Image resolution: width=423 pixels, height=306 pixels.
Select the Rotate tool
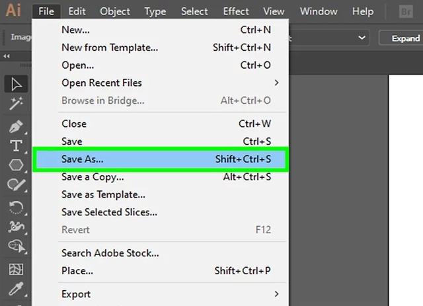coord(16,206)
